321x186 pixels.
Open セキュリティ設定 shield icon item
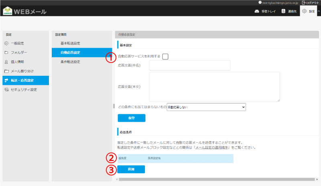pos(6,90)
